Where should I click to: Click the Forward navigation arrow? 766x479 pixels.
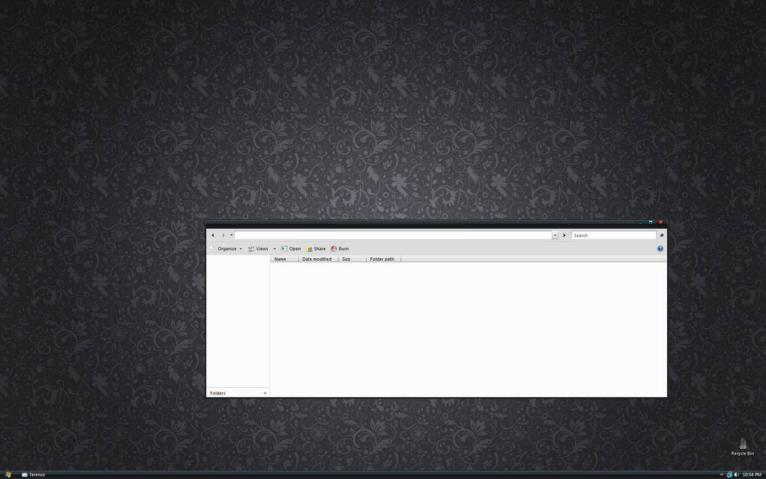tap(224, 235)
